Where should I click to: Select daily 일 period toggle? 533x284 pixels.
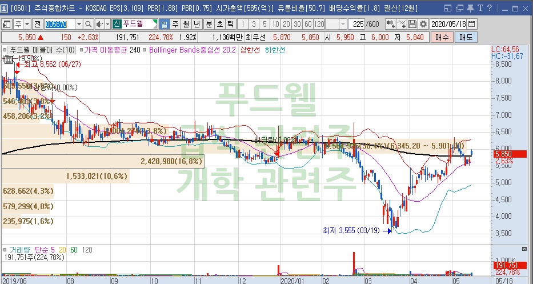(164, 24)
